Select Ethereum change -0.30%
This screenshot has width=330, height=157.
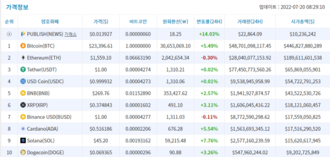pyautogui.click(x=209, y=58)
